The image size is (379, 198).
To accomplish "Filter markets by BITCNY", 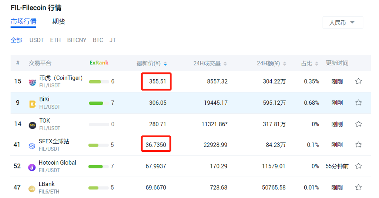I will [77, 40].
